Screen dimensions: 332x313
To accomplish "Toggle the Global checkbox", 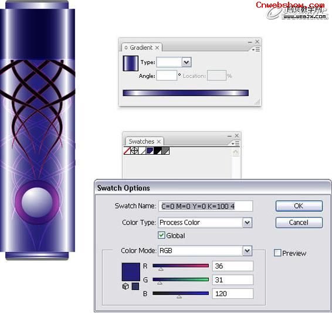I will pyautogui.click(x=161, y=235).
